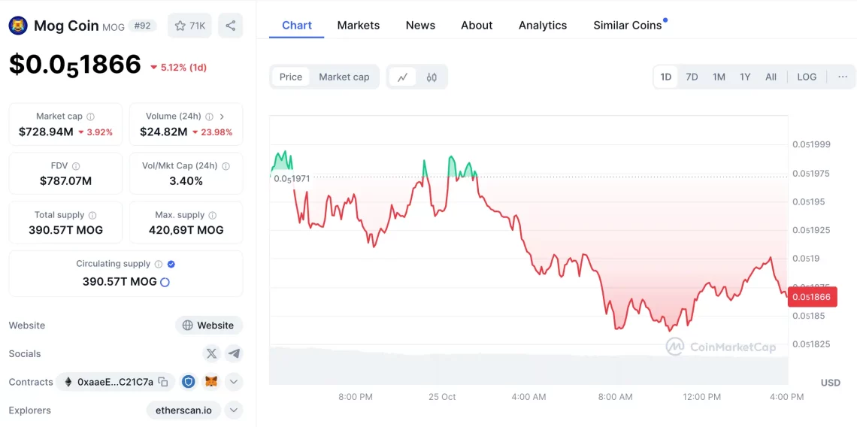Add token via MetaMask fox icon
This screenshot has width=857, height=427.
(211, 382)
